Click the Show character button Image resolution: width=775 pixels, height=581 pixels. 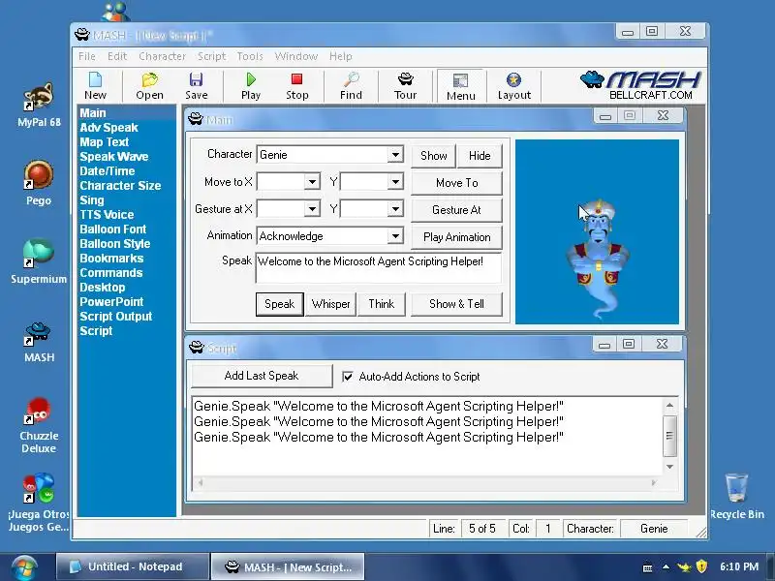point(433,156)
